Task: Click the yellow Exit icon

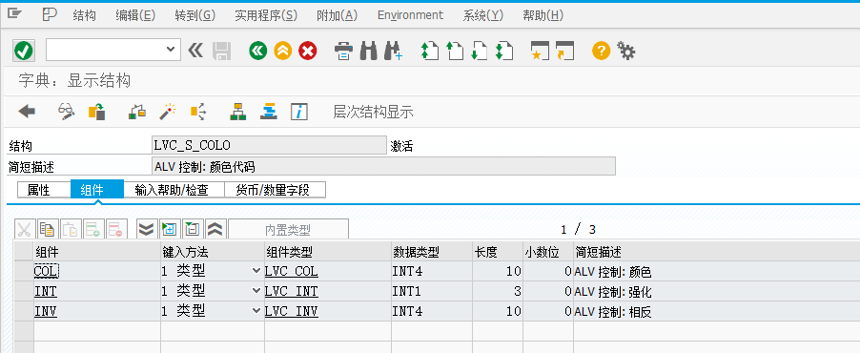Action: tap(283, 52)
